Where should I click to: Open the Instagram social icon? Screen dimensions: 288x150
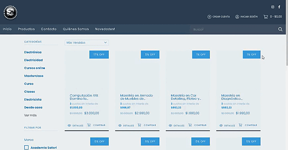point(273,7)
